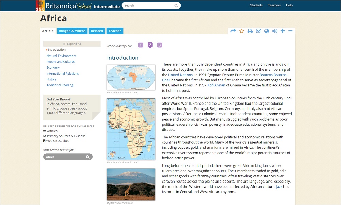The height and width of the screenshot is (205, 341).
Task: Select article reading level 2
Action: pos(150,45)
